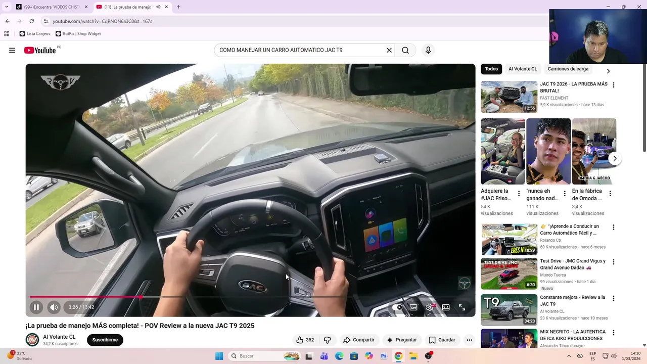View site information icon in address bar

pyautogui.click(x=45, y=21)
